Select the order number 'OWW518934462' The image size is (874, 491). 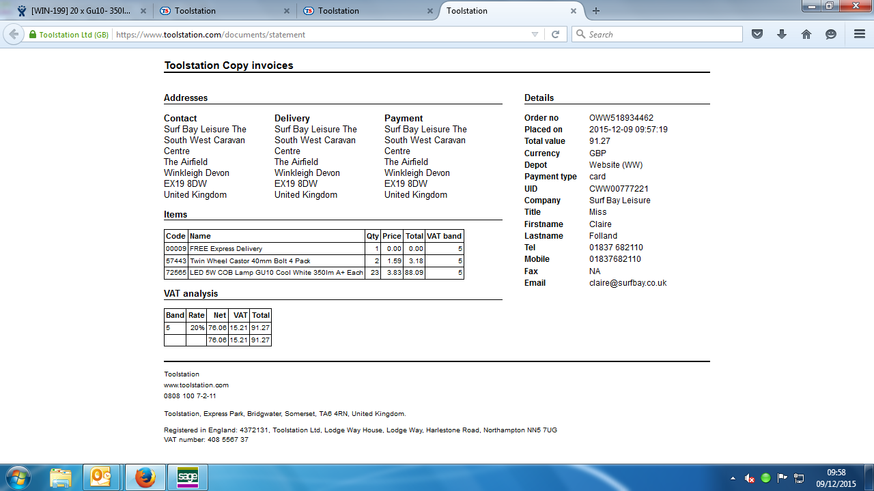[x=621, y=118]
